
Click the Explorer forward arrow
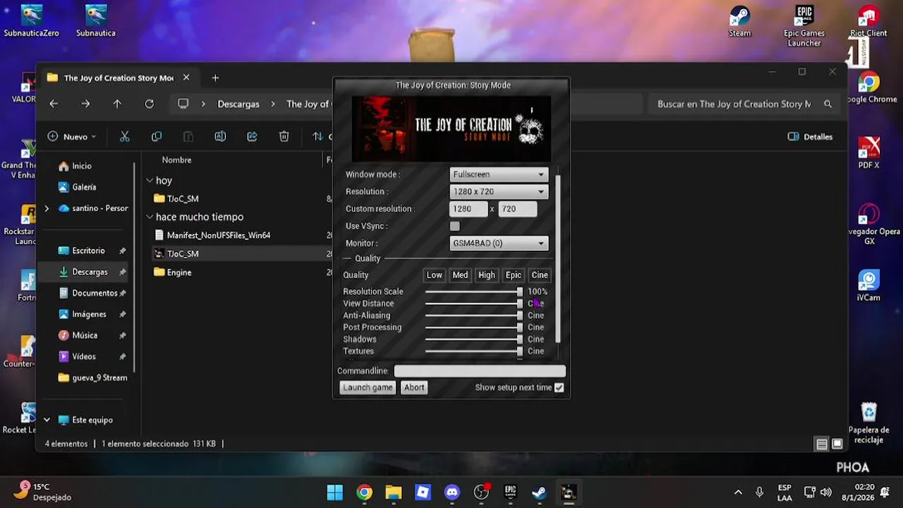[85, 104]
